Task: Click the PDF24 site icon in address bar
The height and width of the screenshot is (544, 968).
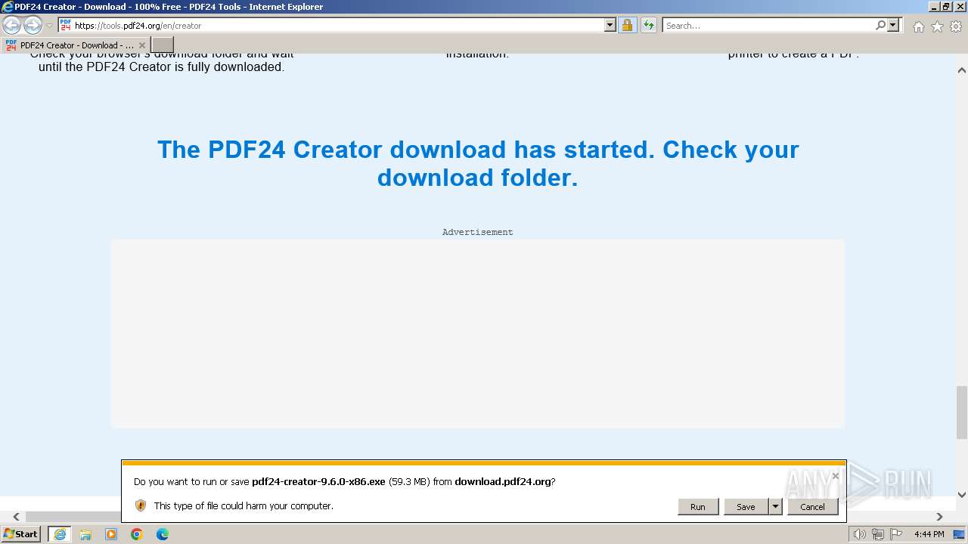Action: tap(66, 25)
